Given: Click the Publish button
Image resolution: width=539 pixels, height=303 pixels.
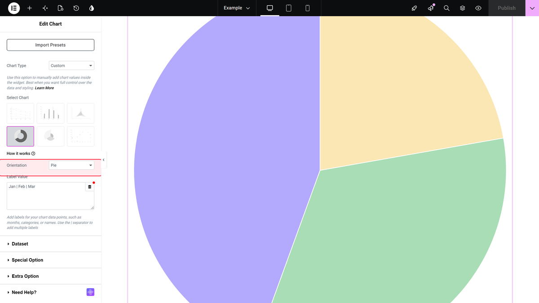Looking at the screenshot, I should tap(507, 8).
